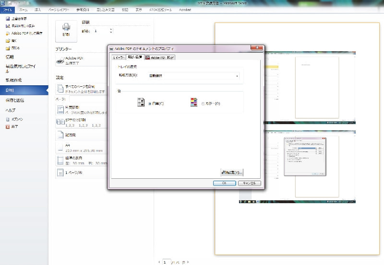384x265 pixels.
Task: Click the ページ range input field
Action: tap(88, 99)
